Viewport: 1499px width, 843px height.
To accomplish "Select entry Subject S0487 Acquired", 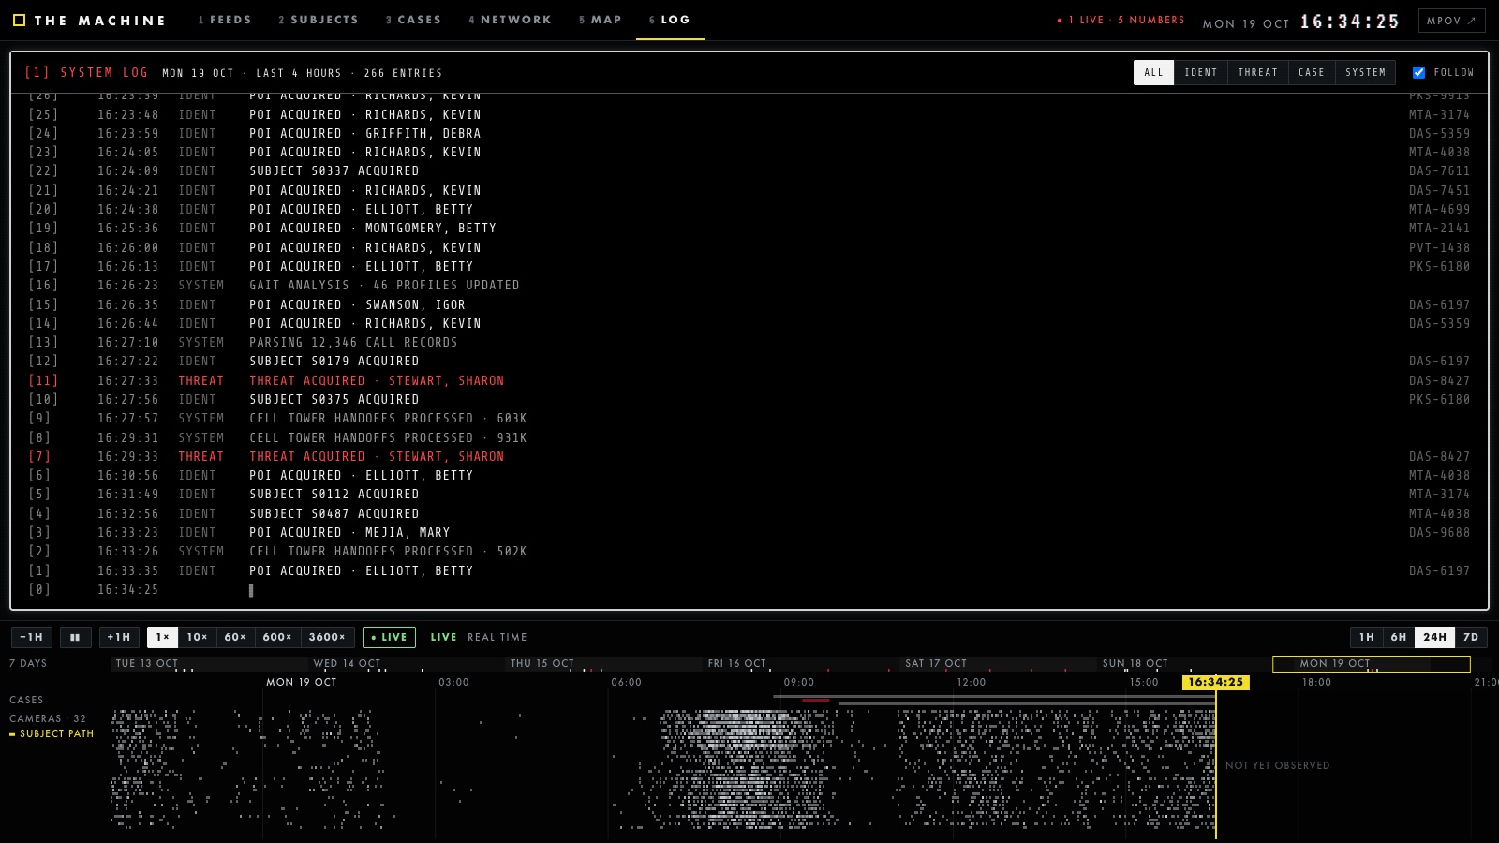I will [x=749, y=513].
